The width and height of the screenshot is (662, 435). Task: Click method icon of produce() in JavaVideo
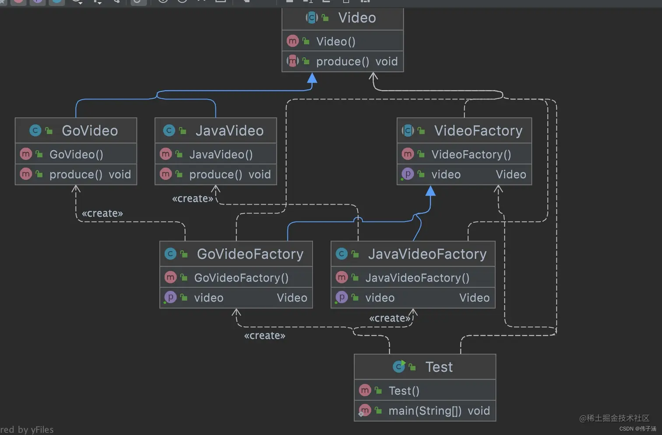165,174
